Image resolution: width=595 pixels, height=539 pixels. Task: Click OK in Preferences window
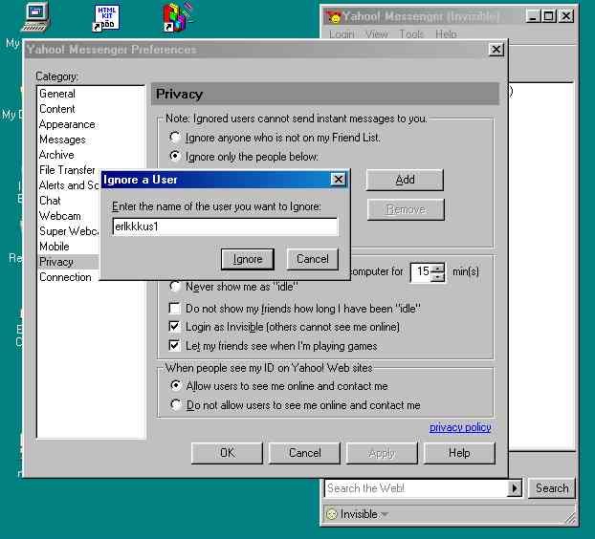point(227,453)
